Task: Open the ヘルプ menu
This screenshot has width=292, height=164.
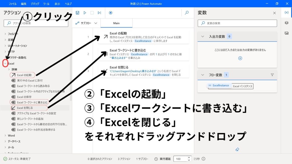Action: (x=68, y=4)
